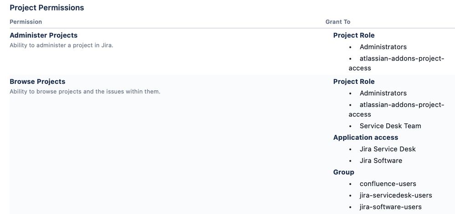Select the Service Desk Team role

[x=390, y=126]
